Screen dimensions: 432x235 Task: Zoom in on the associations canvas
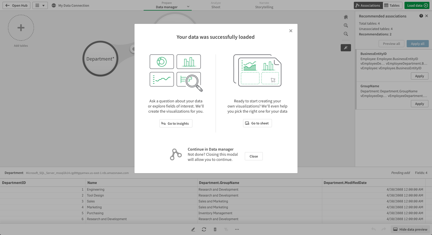(346, 25)
